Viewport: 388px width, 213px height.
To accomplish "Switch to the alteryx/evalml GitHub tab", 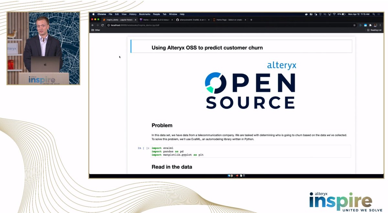I will (193, 20).
